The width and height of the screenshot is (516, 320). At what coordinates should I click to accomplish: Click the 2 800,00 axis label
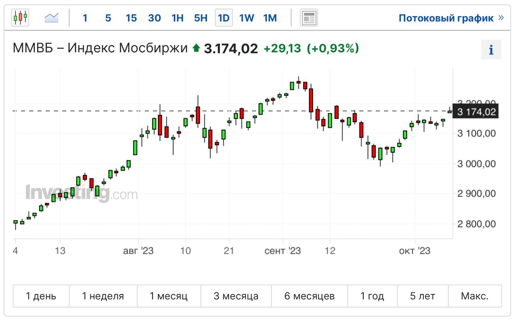click(x=477, y=224)
